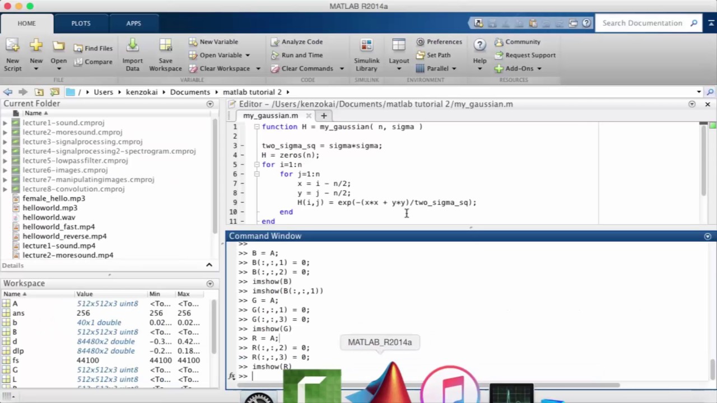This screenshot has height=403, width=717.
Task: Collapse the outer for loop fold
Action: pos(257,165)
